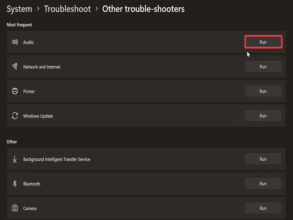Select the Bluetooth row label
The image size is (293, 220).
click(31, 184)
